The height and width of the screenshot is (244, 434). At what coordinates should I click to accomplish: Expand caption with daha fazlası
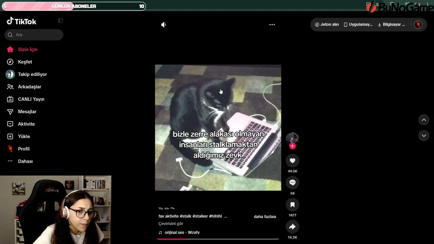(x=265, y=217)
